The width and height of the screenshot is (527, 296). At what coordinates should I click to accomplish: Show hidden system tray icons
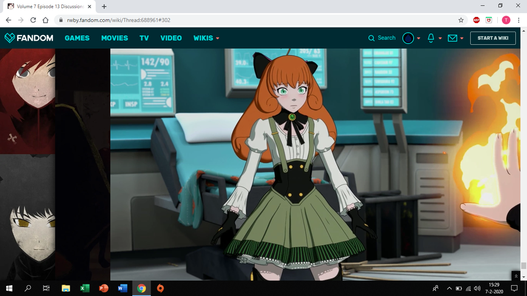[449, 288]
